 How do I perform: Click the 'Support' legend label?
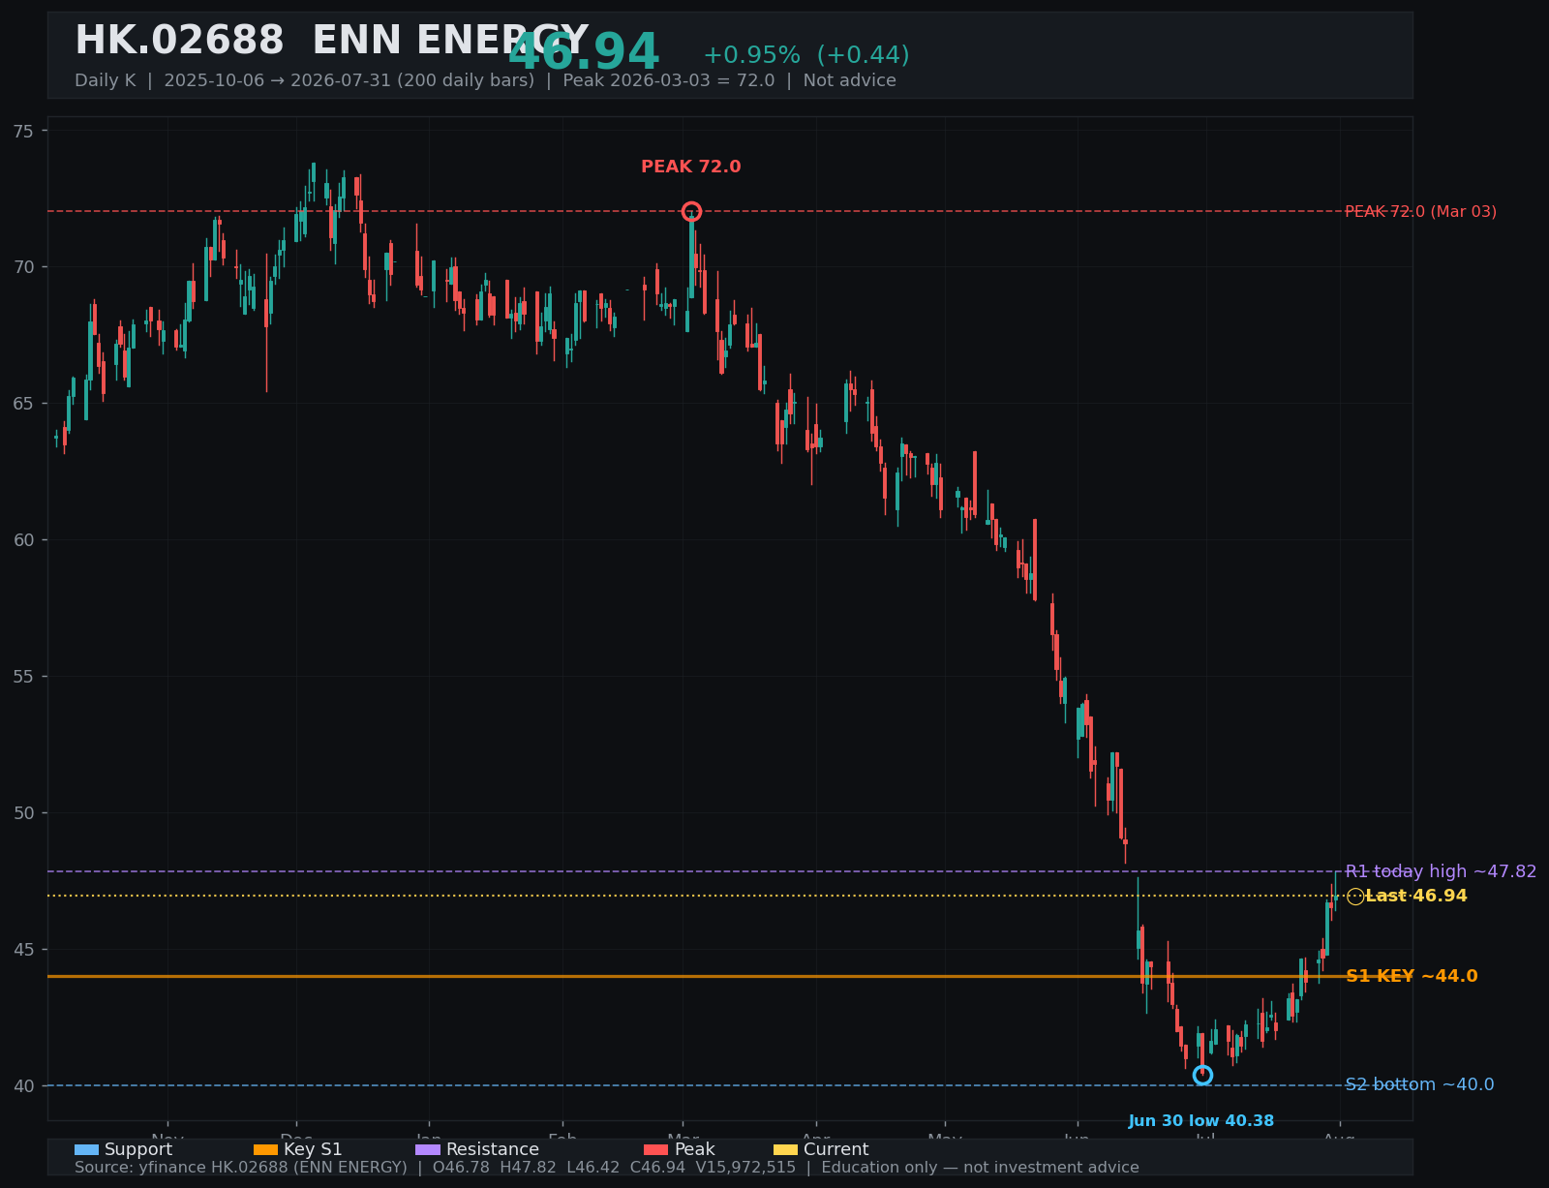138,1150
